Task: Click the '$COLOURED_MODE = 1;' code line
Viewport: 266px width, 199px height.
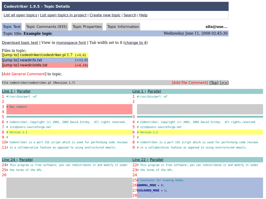Action: click(x=152, y=190)
